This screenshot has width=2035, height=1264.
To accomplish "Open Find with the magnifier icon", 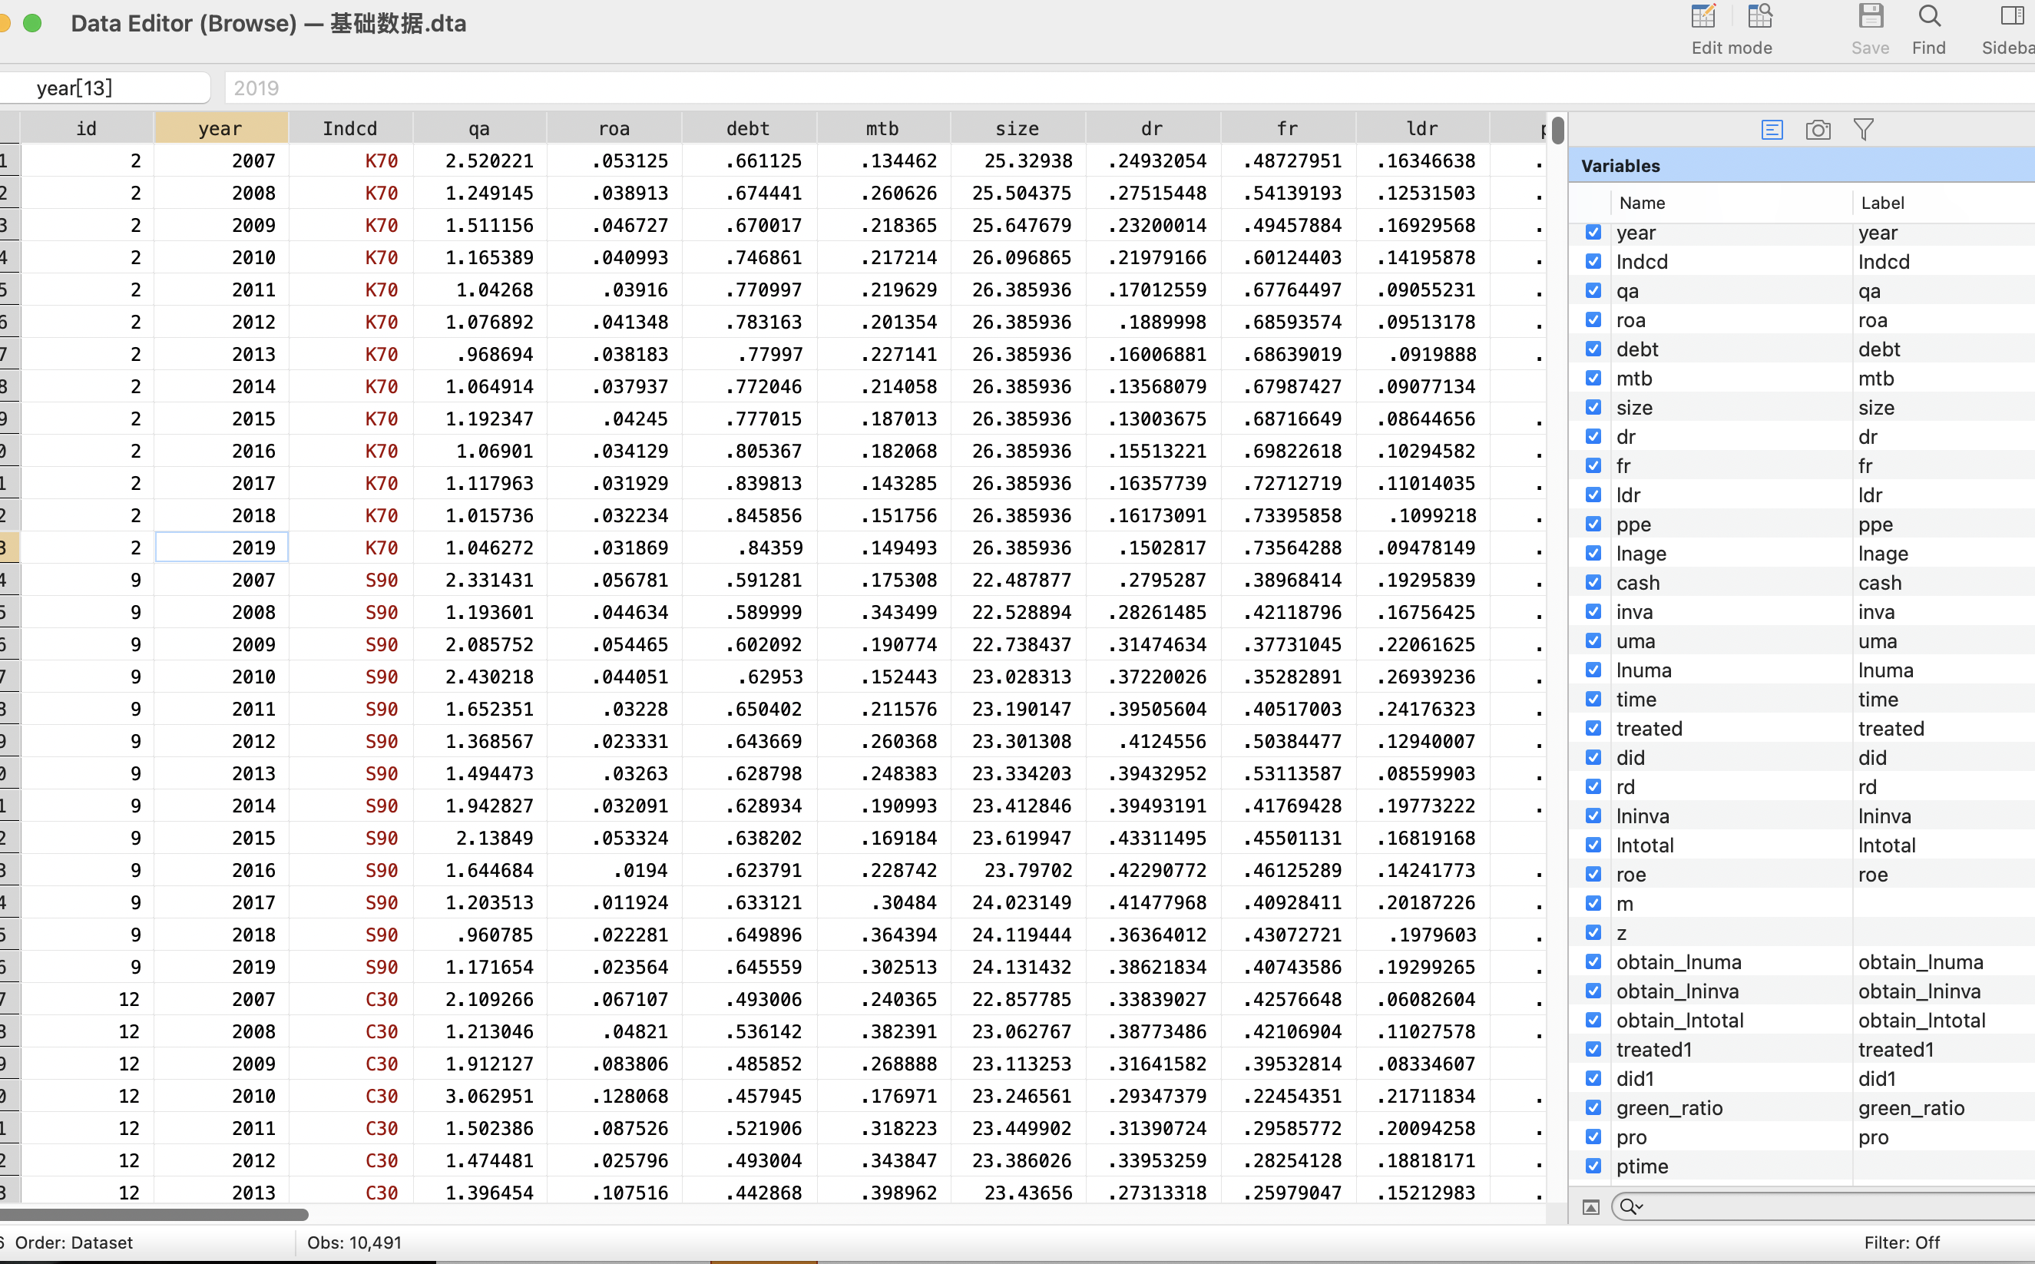I will 1929,17.
